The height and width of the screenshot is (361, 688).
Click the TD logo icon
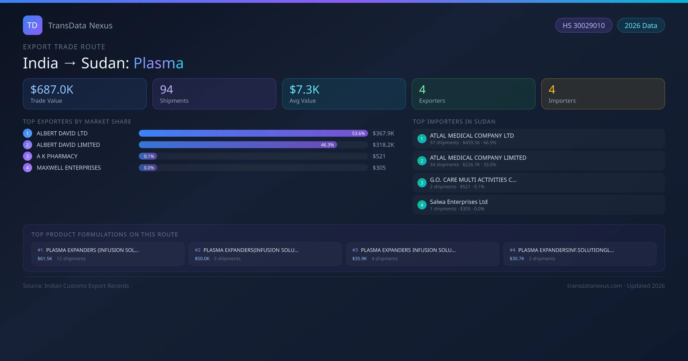pos(32,25)
